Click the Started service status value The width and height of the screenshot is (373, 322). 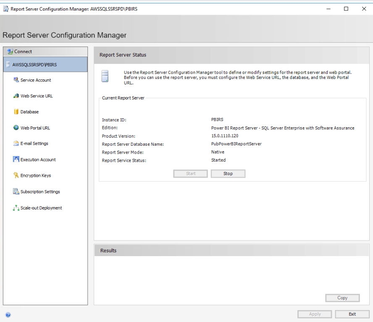pos(218,160)
